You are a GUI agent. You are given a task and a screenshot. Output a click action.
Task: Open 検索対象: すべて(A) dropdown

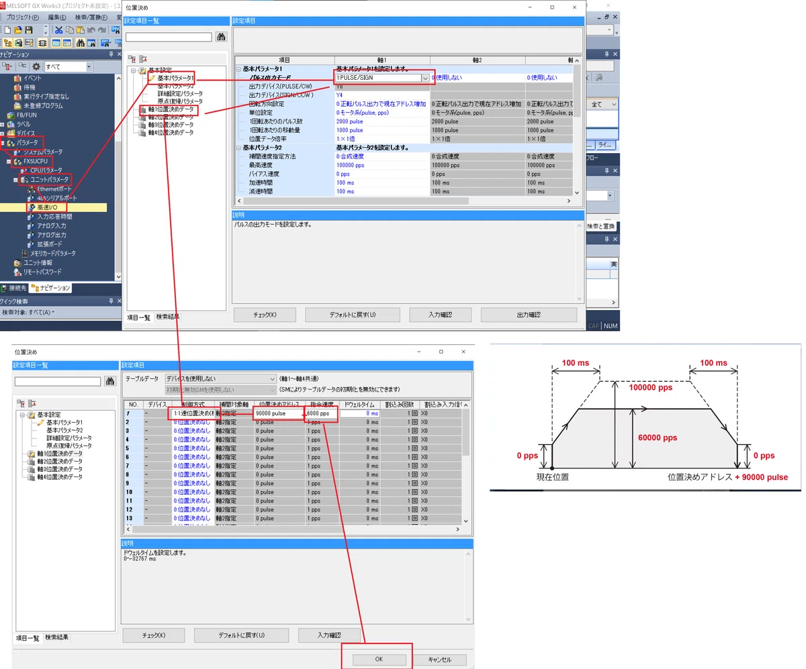tap(28, 312)
